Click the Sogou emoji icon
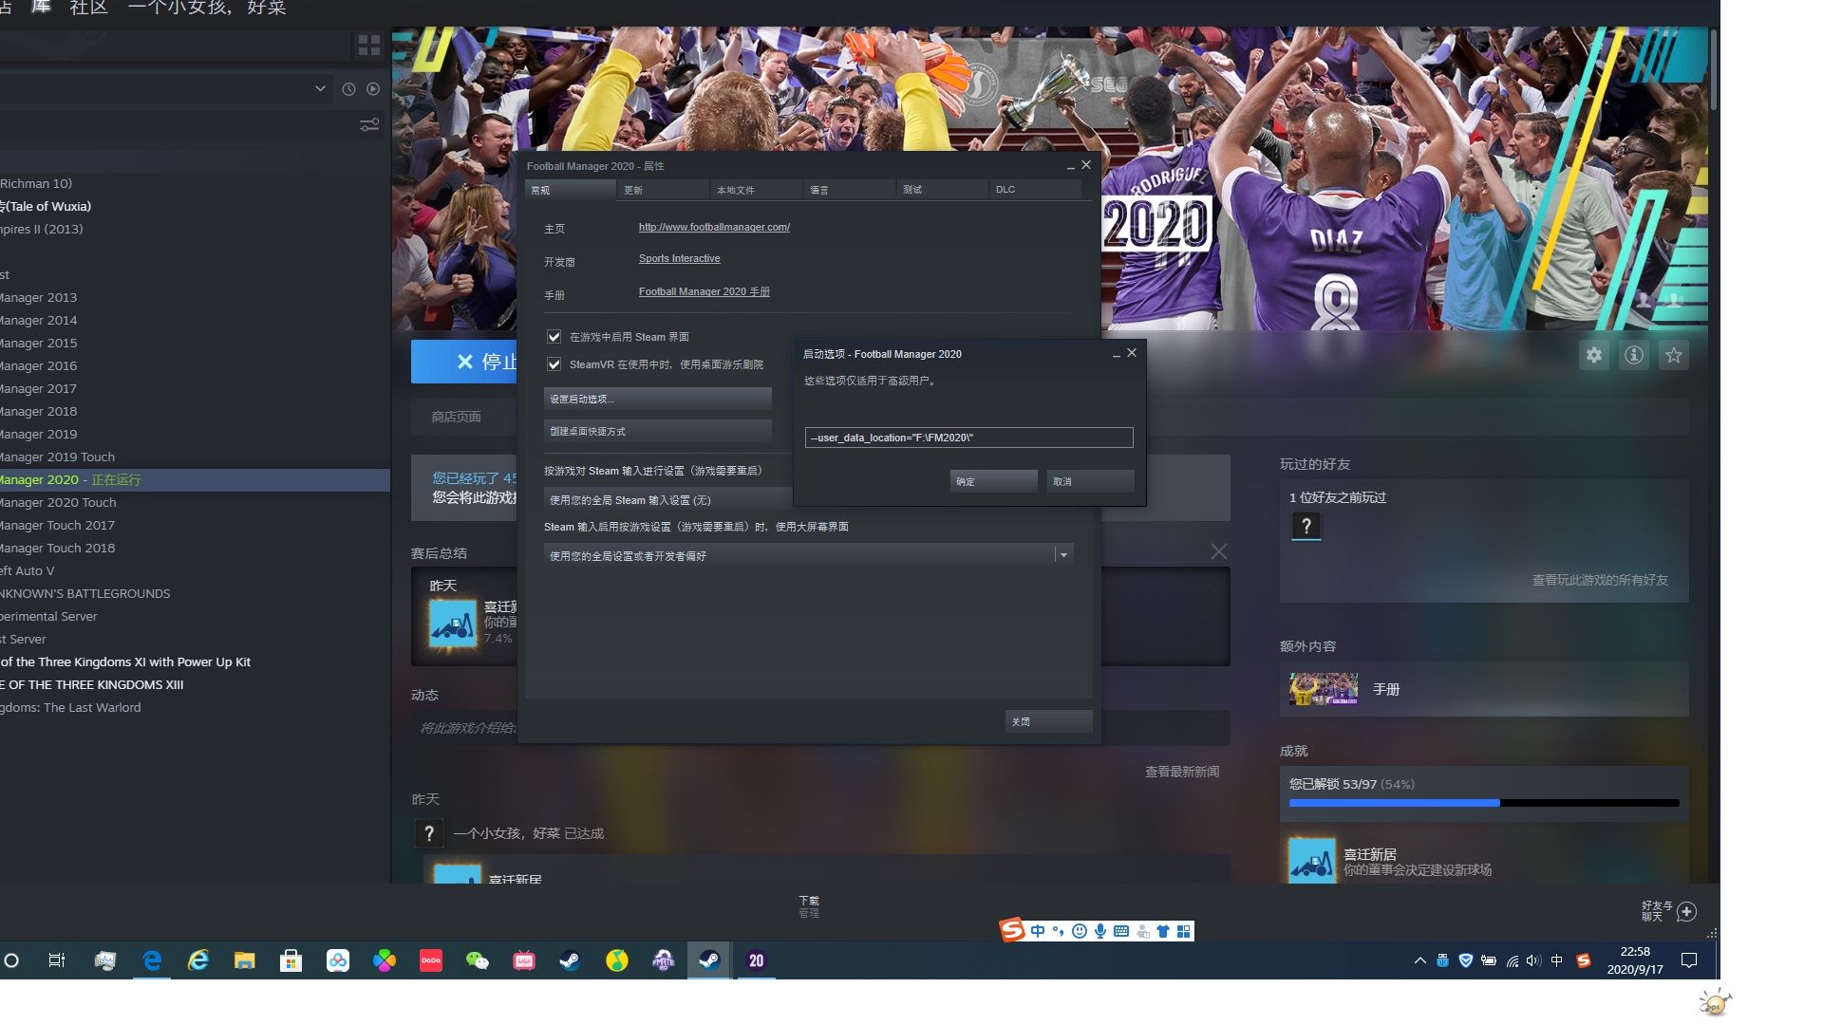 (x=1080, y=931)
